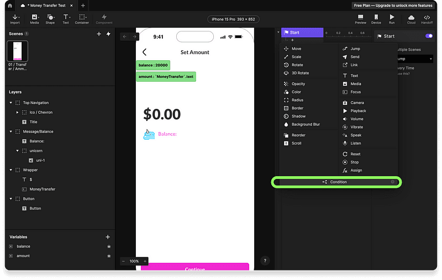Navigate forward with canvas right arrow
This screenshot has width=442, height=280.
click(134, 36)
